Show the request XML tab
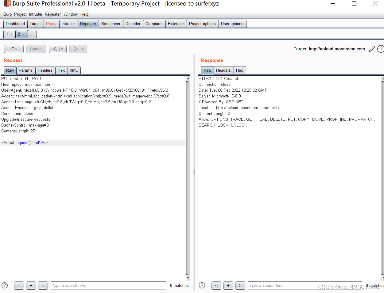This screenshot has height=293, width=384. coord(74,70)
